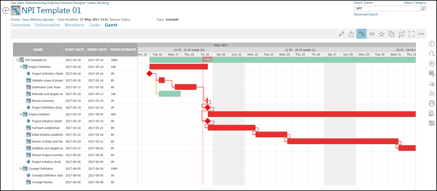437x191 pixels.
Task: Click the Today marker on the timeline
Action: tap(207, 59)
